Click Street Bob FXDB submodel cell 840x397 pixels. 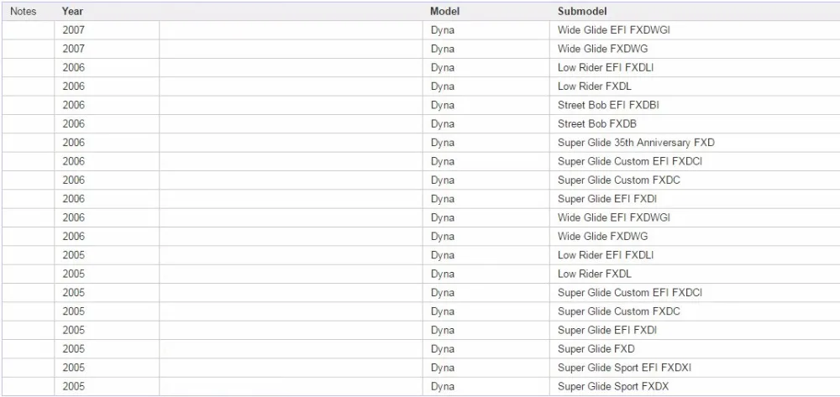pos(596,123)
